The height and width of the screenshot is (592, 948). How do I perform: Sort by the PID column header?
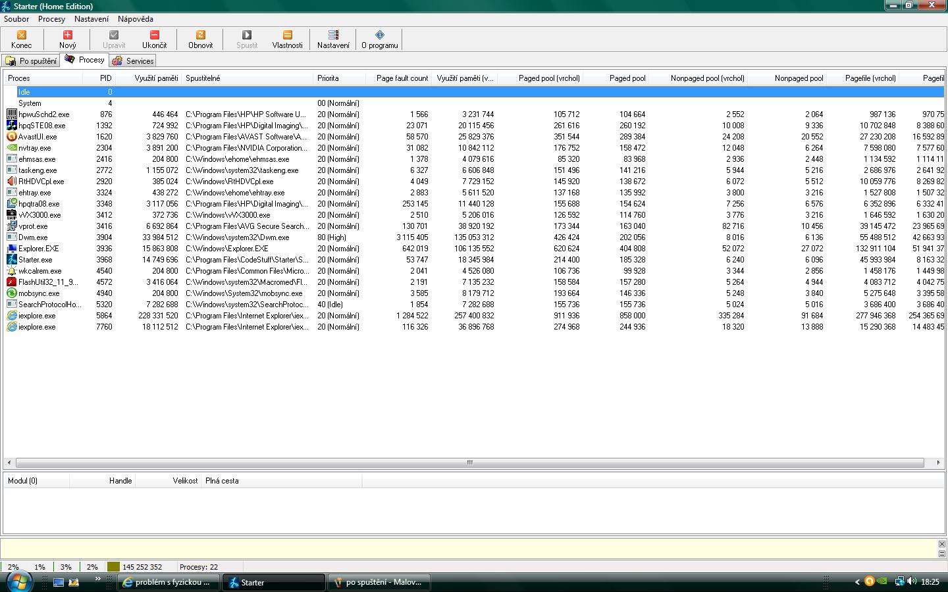click(x=99, y=78)
